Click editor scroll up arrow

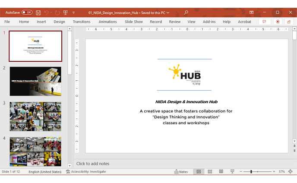pos(294,29)
